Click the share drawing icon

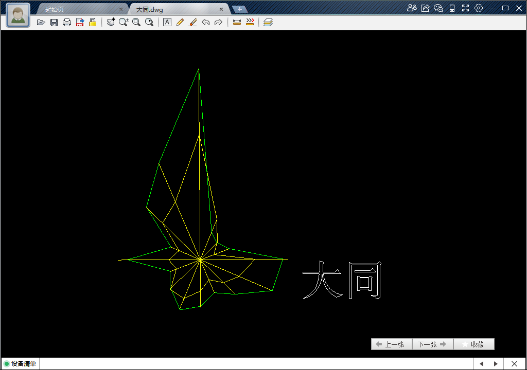[425, 8]
